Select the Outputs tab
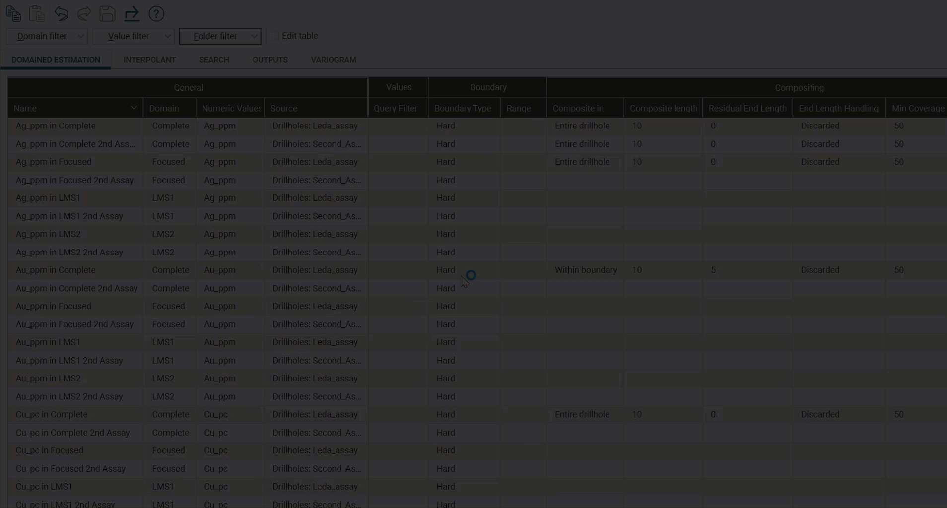The height and width of the screenshot is (508, 947). tap(270, 60)
